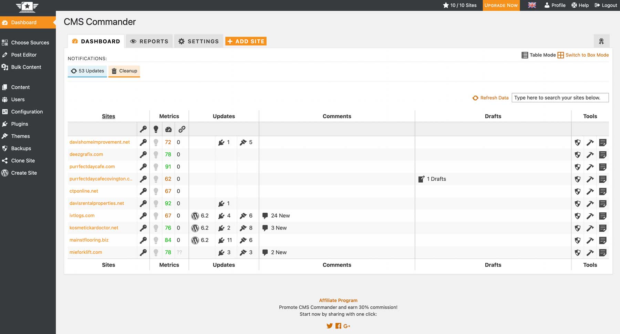Open the Affiliate Program link
This screenshot has width=620, height=334.
[338, 300]
